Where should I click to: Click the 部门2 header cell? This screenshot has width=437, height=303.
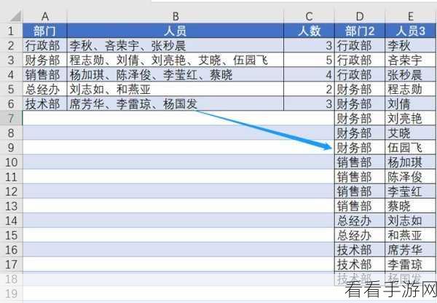pyautogui.click(x=360, y=31)
